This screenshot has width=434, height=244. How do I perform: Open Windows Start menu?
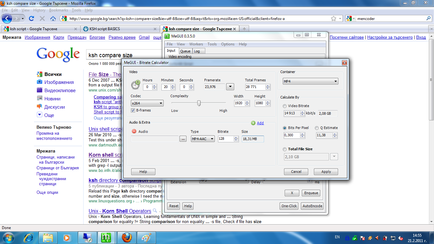[x=8, y=237]
